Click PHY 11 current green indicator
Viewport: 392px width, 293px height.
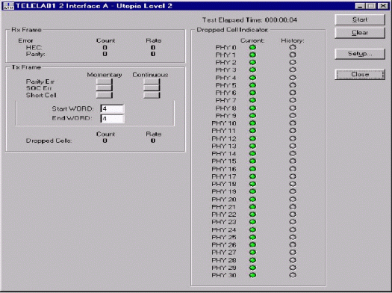253,131
